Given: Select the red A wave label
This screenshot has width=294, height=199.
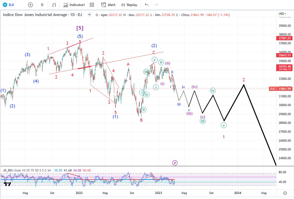Looking at the screenshot, I should (128, 64).
